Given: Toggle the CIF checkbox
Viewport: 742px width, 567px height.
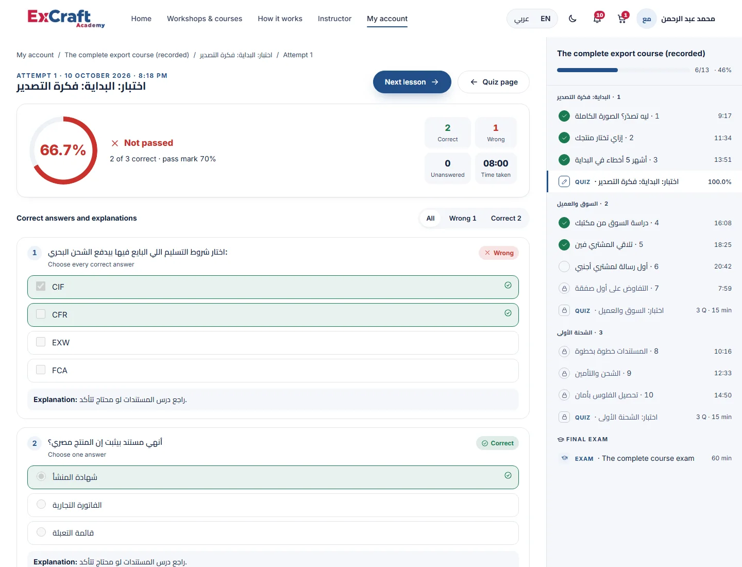Looking at the screenshot, I should click(41, 286).
